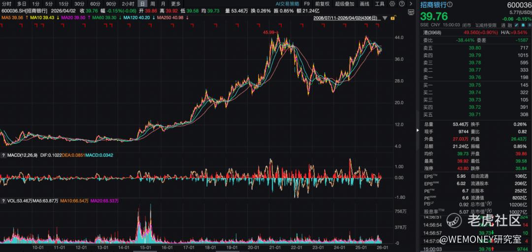Click the stock info icon beside 招商银行
The width and height of the screenshot is (532, 252).
click(450, 4)
